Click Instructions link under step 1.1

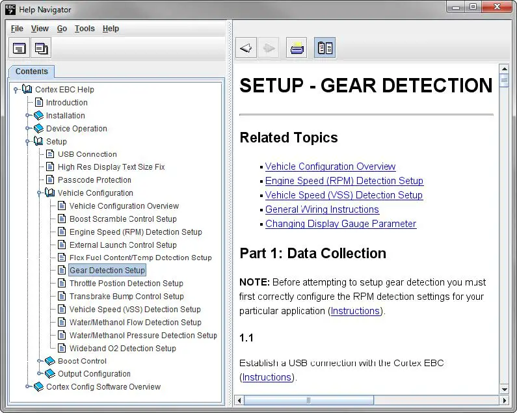tap(267, 377)
